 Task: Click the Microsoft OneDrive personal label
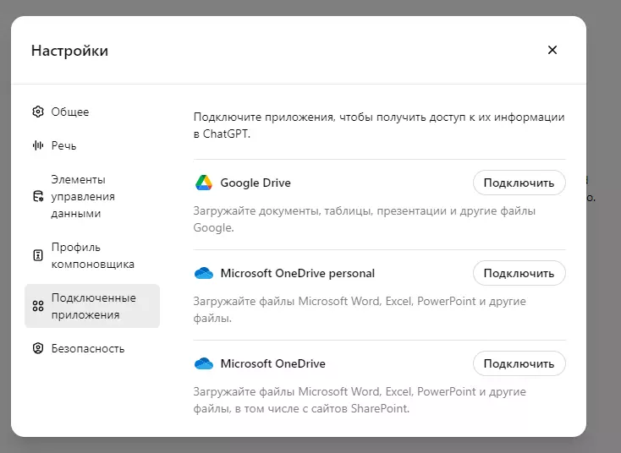298,273
